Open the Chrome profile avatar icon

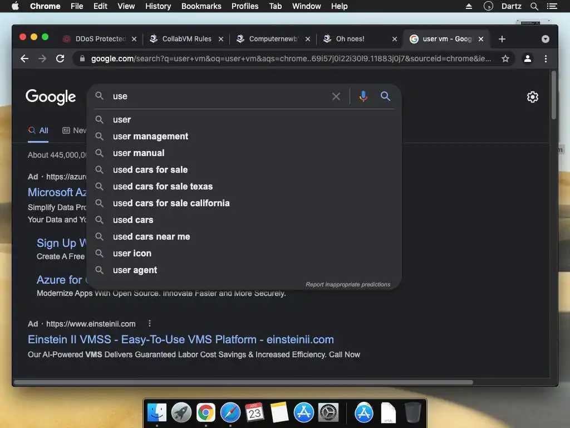tap(528, 59)
